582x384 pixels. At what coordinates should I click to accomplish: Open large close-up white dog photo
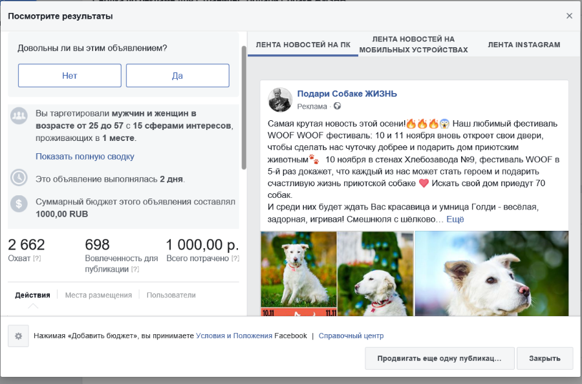[x=491, y=274]
